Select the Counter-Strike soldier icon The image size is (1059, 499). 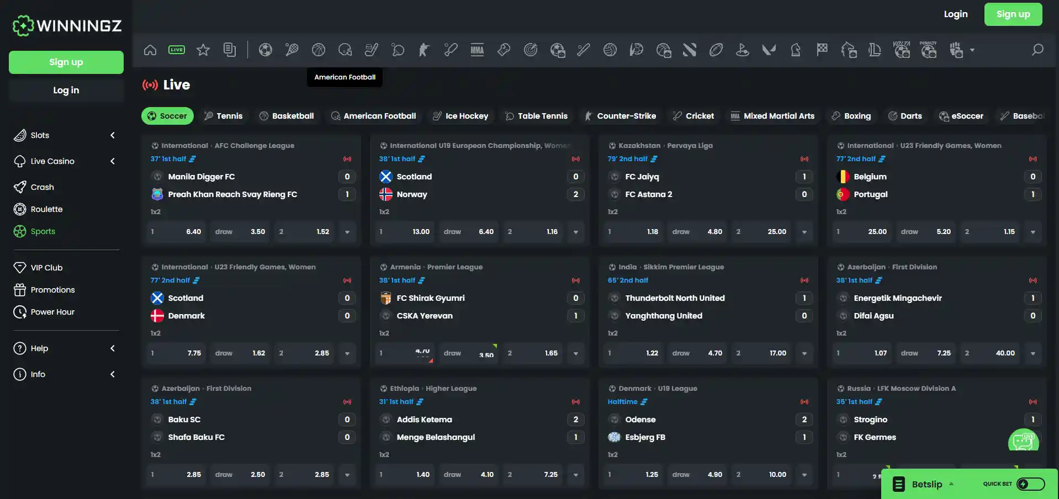[x=424, y=50]
